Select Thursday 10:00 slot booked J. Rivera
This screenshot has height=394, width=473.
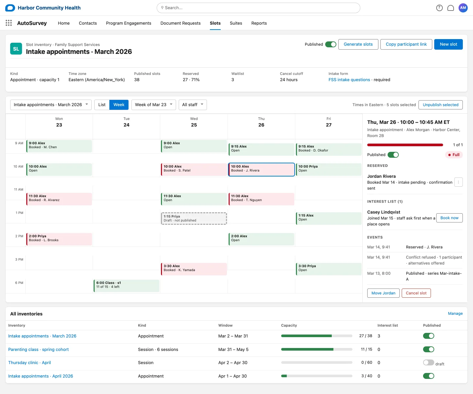click(x=261, y=170)
